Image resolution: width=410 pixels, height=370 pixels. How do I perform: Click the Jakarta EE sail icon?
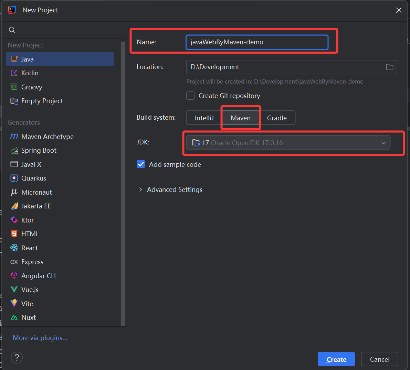click(14, 206)
